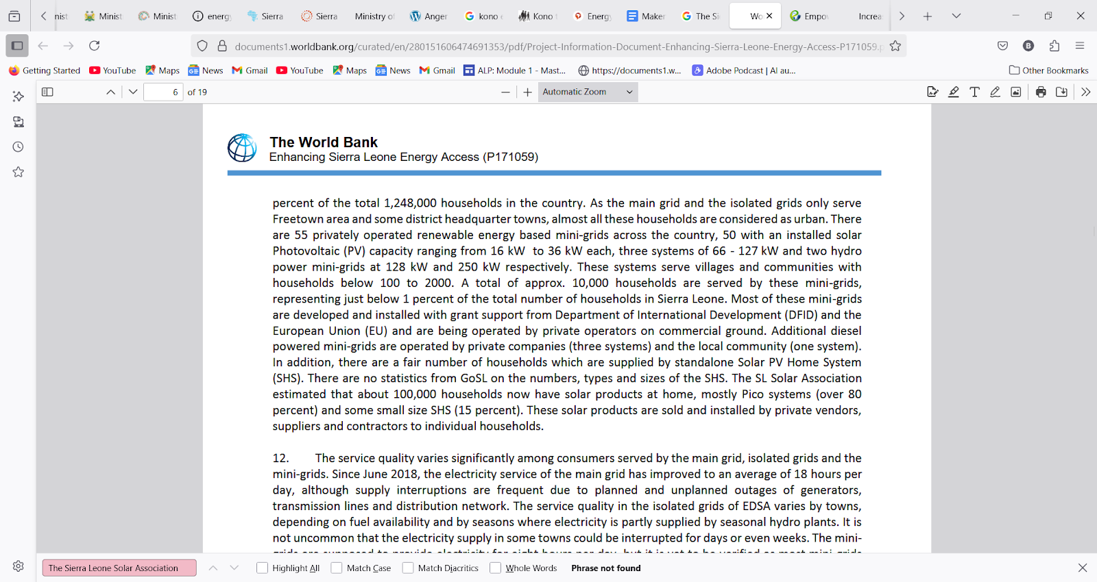Open the first YouTube bookmark

coord(112,70)
